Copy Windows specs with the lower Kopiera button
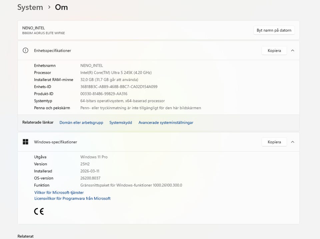 coord(274,142)
